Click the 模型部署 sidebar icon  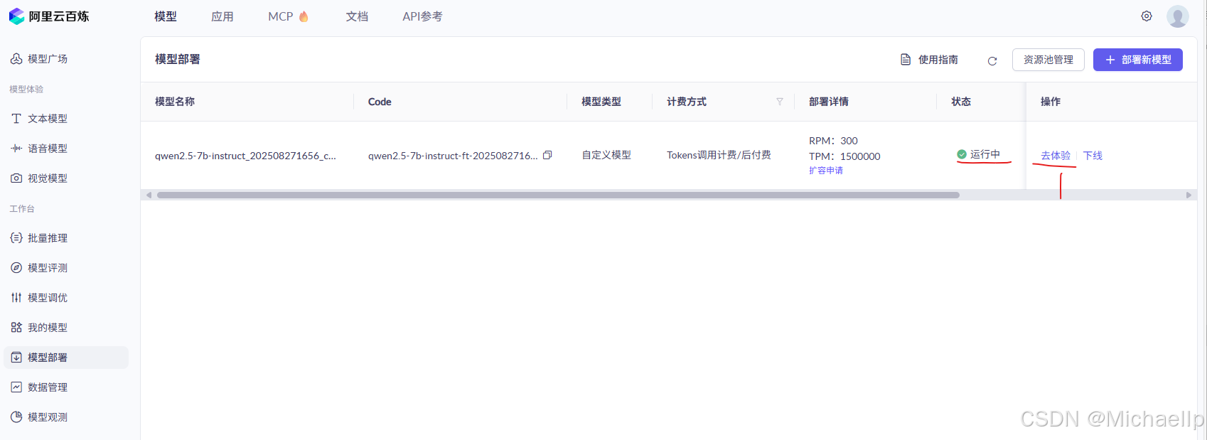pyautogui.click(x=16, y=358)
